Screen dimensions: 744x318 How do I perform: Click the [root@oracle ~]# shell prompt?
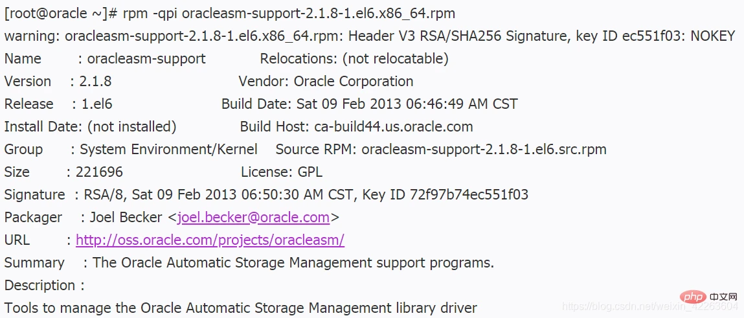coord(61,14)
